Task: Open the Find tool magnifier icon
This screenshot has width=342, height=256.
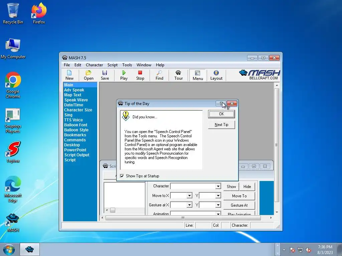Action: point(159,75)
